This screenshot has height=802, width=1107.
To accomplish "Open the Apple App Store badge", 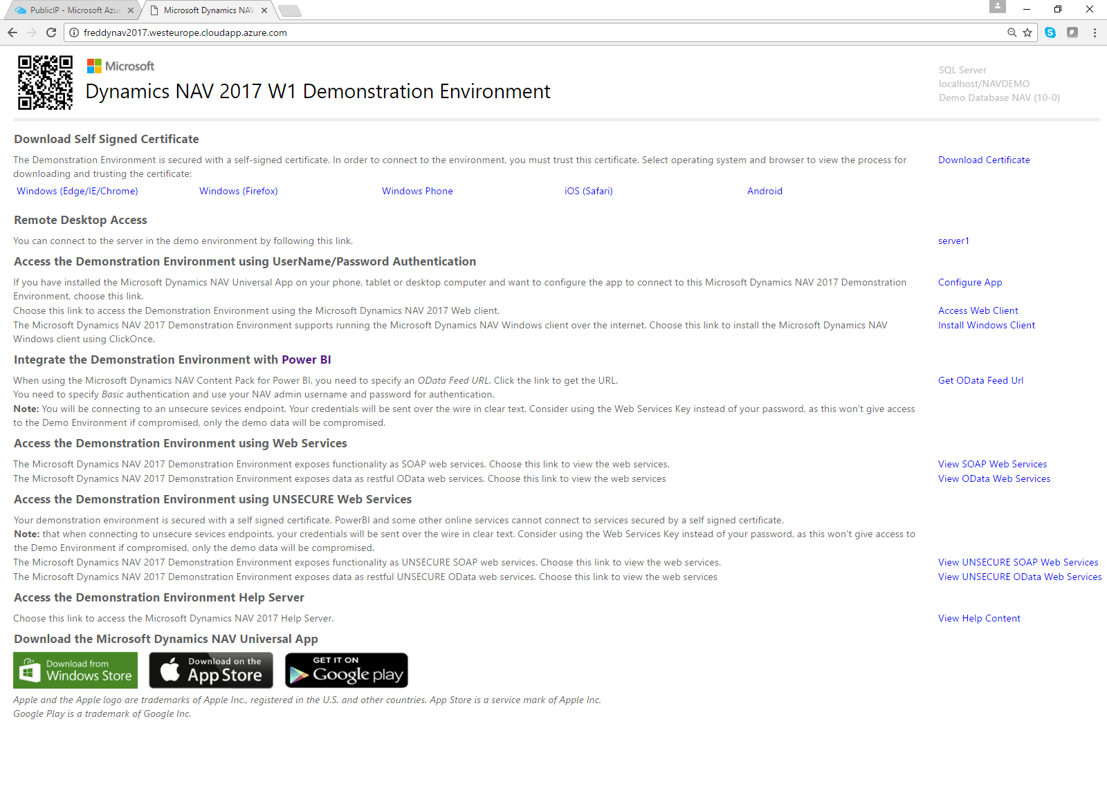I will 211,670.
